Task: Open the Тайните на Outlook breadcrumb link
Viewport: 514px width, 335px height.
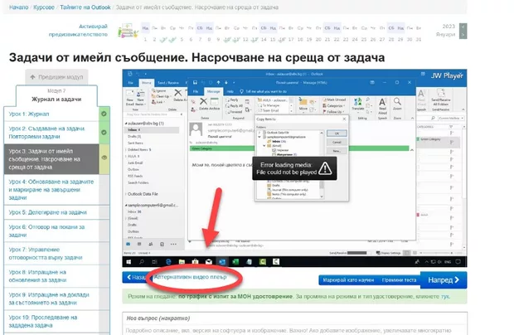Action: (x=85, y=7)
